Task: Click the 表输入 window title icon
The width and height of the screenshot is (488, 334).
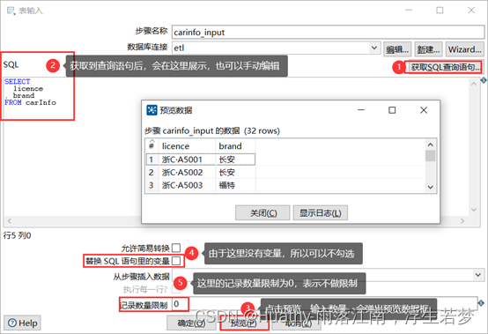Action: tap(11, 11)
